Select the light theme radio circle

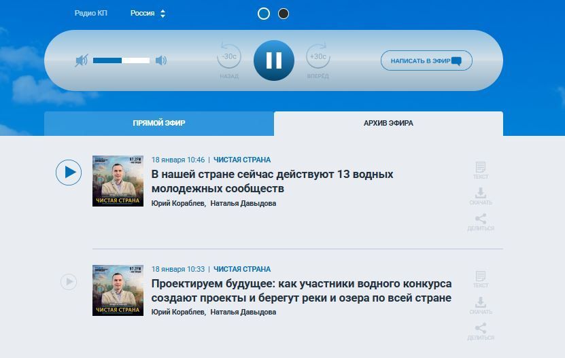[x=264, y=14]
